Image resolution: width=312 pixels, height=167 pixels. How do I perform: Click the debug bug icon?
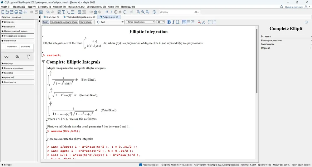click(x=120, y=12)
